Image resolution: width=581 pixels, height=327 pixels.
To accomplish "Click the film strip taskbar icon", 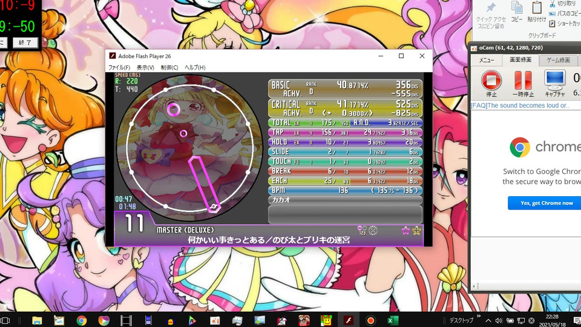I will [x=126, y=320].
